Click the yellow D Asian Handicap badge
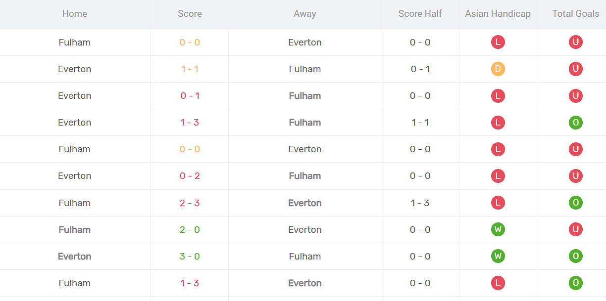 pyautogui.click(x=498, y=69)
